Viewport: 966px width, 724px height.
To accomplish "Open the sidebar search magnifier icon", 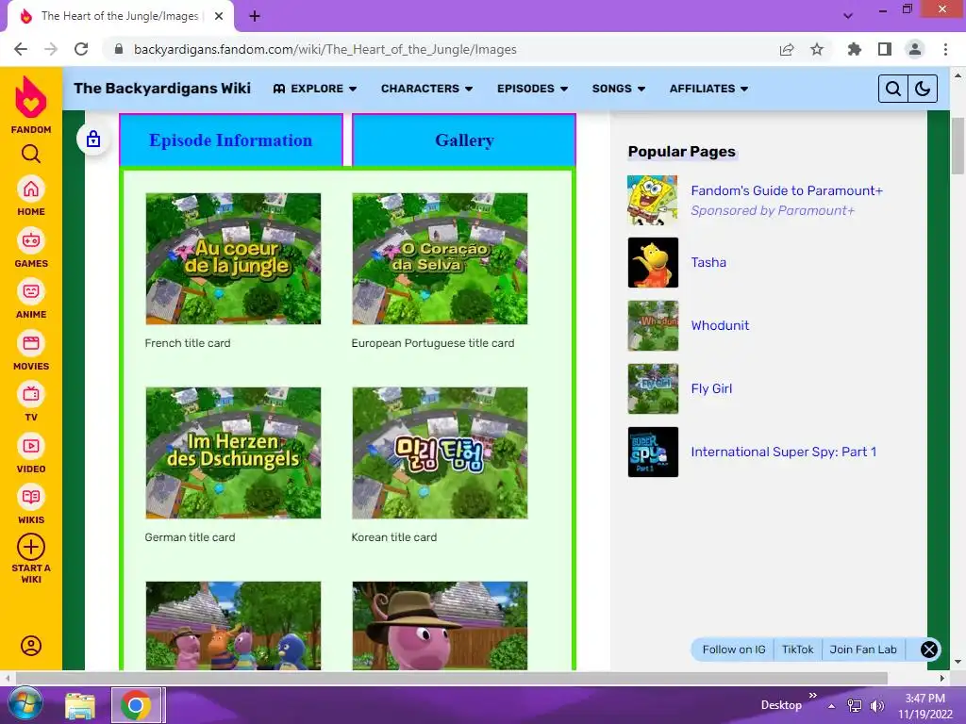I will tap(31, 154).
